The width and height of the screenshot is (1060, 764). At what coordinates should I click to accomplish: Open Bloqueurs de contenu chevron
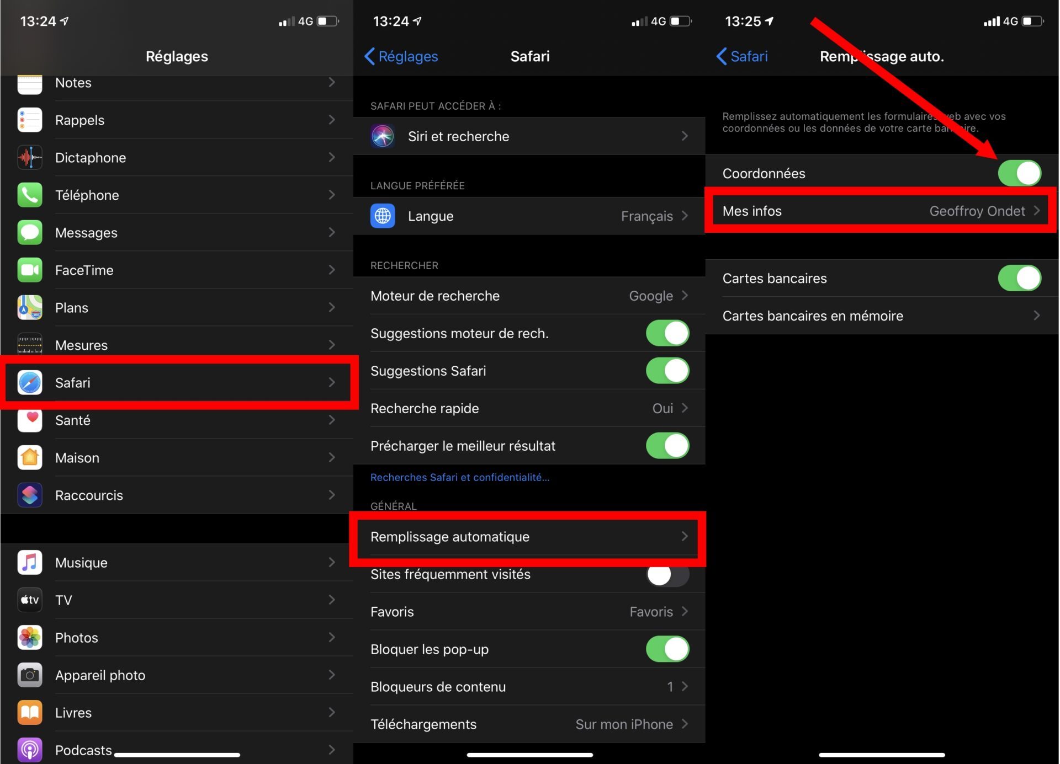pos(685,687)
